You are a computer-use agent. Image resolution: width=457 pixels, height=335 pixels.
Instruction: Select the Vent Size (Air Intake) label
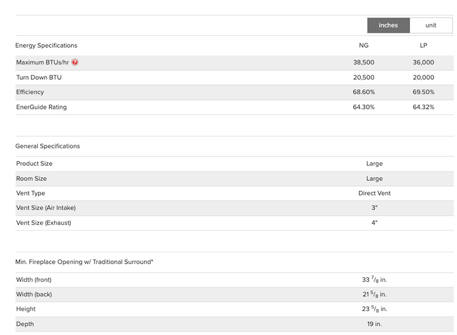[x=46, y=208]
